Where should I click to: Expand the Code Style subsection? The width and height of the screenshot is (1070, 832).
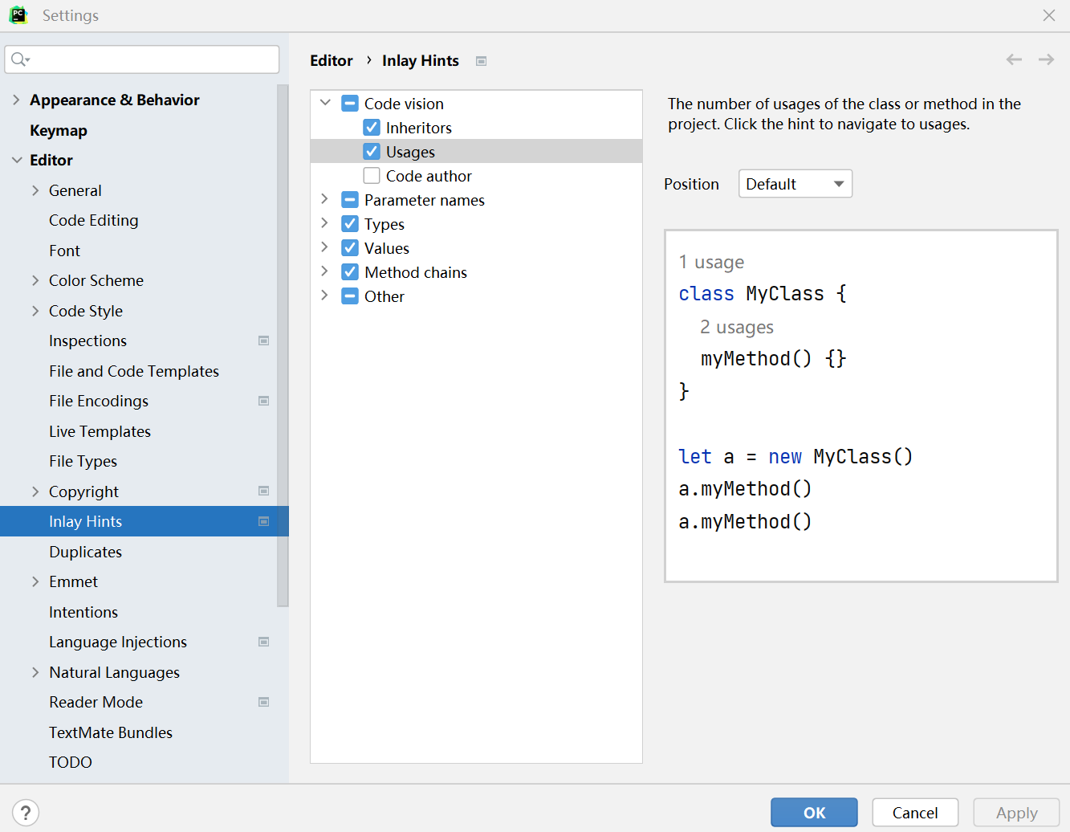(35, 311)
